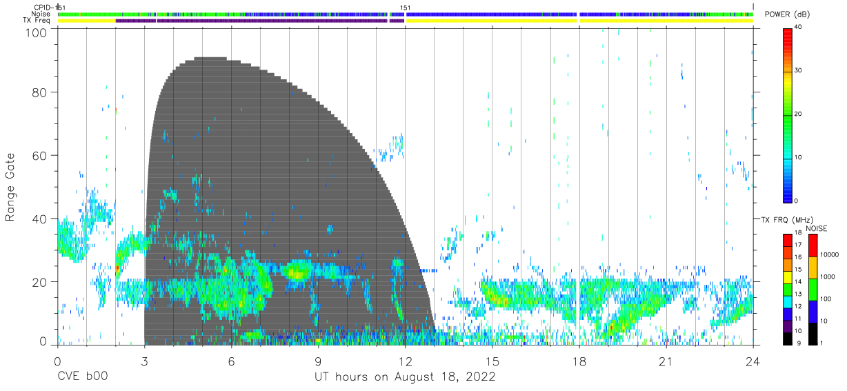Click the CVE b00 radar beam label
The width and height of the screenshot is (847, 391).
coord(81,377)
